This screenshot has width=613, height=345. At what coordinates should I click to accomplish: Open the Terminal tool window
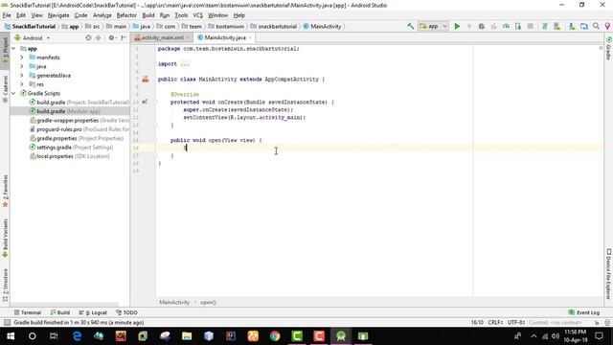28,312
